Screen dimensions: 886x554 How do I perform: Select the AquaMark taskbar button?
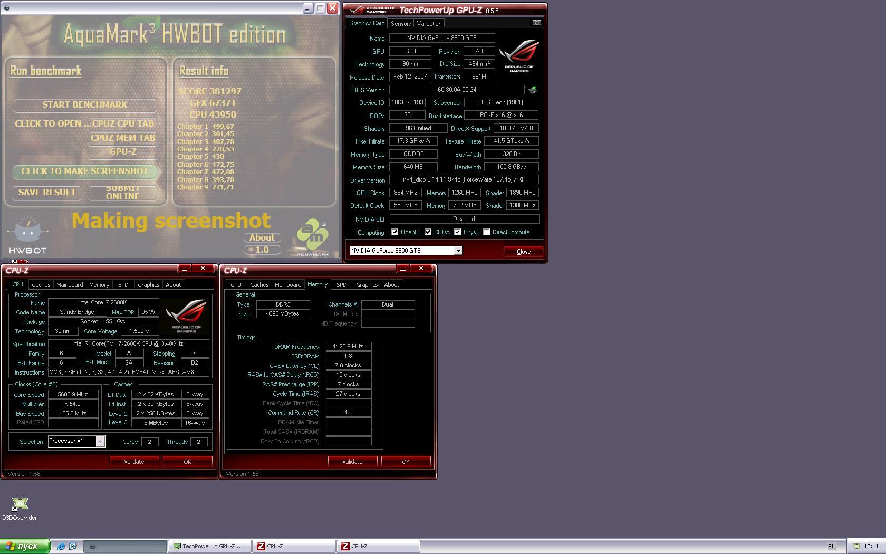click(125, 546)
